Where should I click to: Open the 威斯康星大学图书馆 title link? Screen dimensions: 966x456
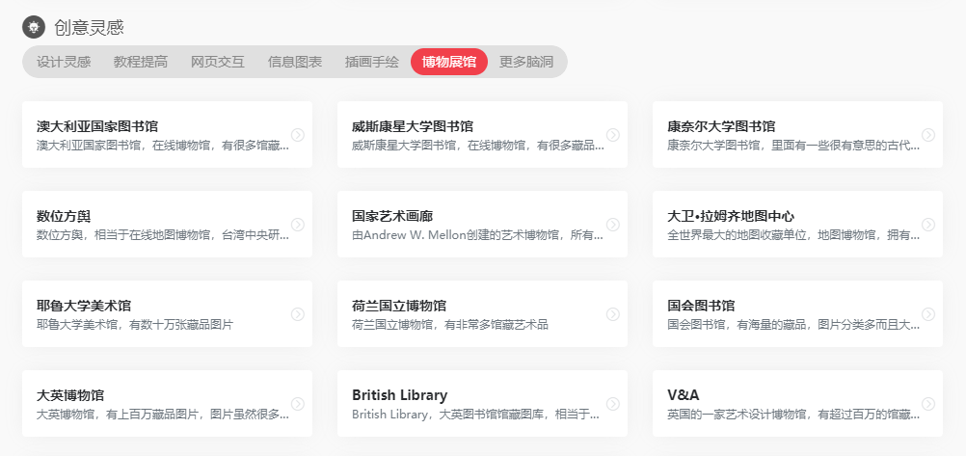[413, 126]
